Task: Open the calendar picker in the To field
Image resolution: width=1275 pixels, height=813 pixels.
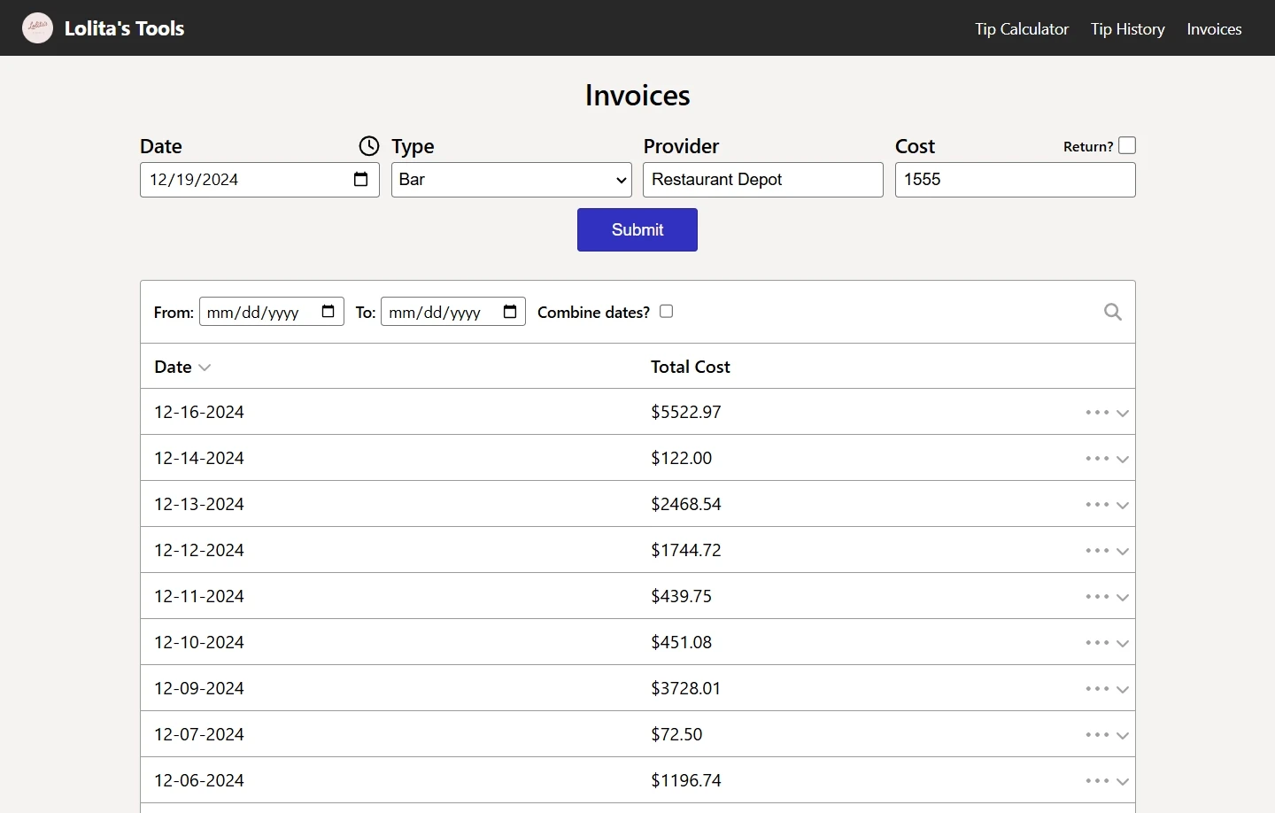Action: [x=509, y=311]
